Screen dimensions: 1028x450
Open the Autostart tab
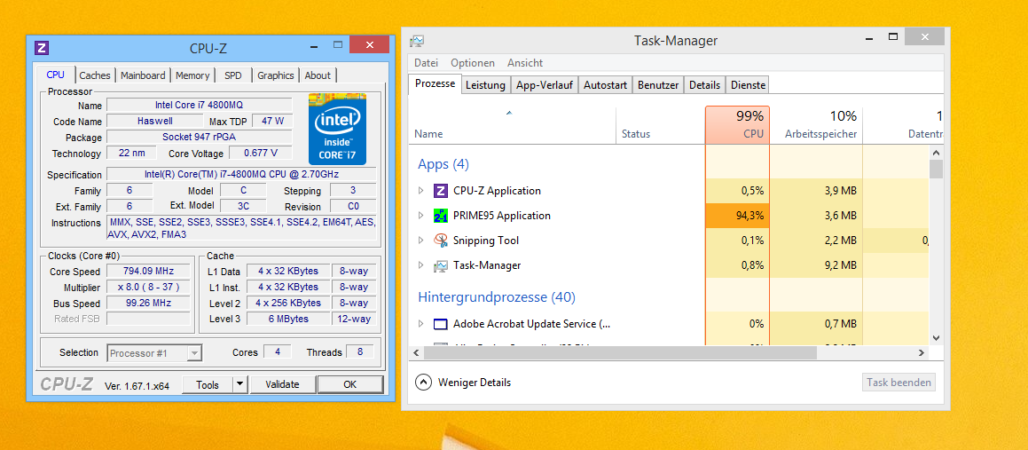coord(606,85)
